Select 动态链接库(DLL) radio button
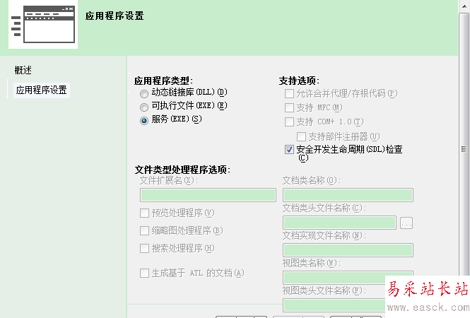 click(145, 93)
